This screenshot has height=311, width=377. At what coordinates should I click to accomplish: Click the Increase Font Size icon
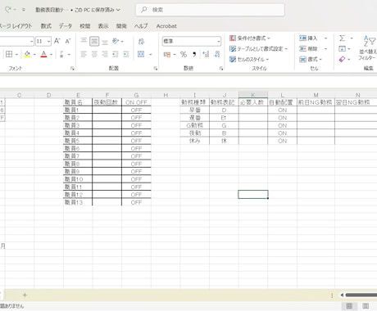57,41
